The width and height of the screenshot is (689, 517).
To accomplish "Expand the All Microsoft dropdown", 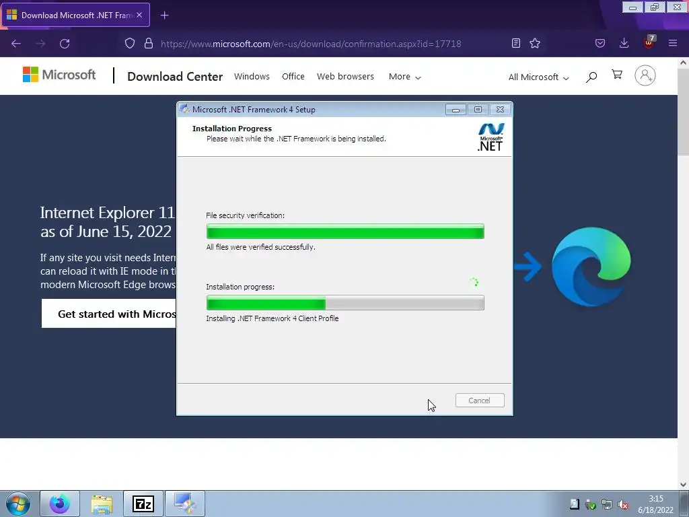I will tap(539, 77).
